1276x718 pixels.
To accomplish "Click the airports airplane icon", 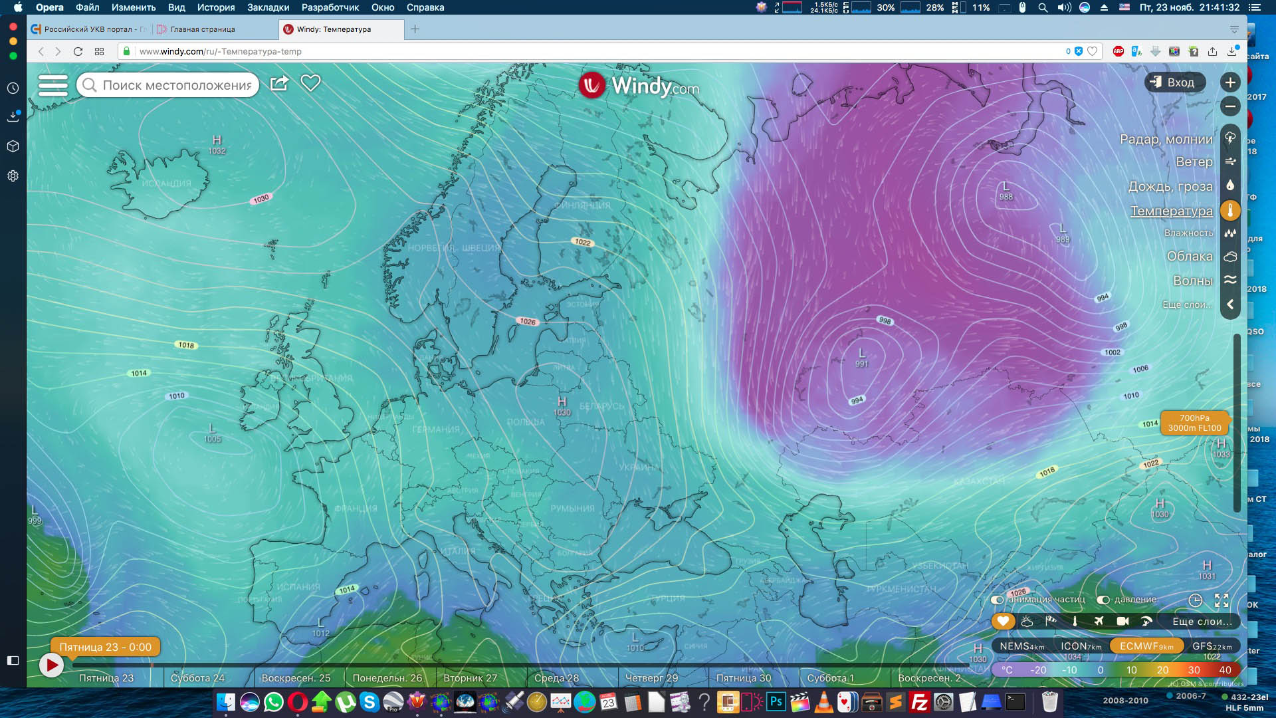I will tap(1099, 621).
